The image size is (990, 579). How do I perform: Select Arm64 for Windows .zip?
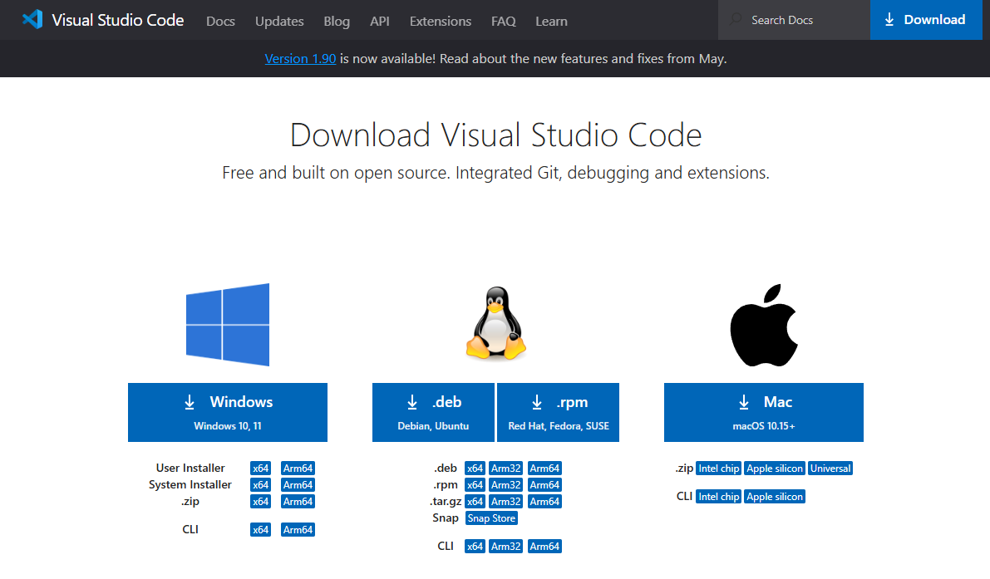click(298, 502)
